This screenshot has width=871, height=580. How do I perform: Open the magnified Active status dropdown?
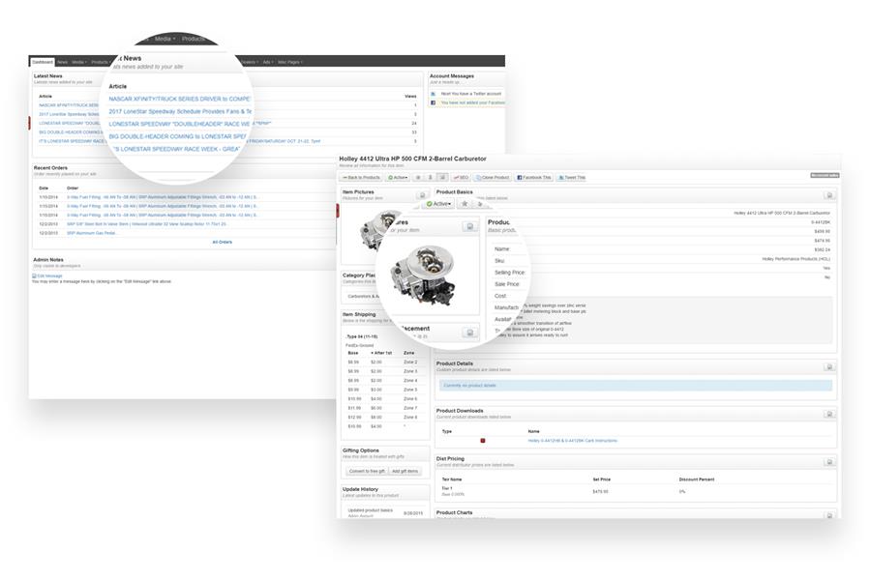click(x=438, y=204)
